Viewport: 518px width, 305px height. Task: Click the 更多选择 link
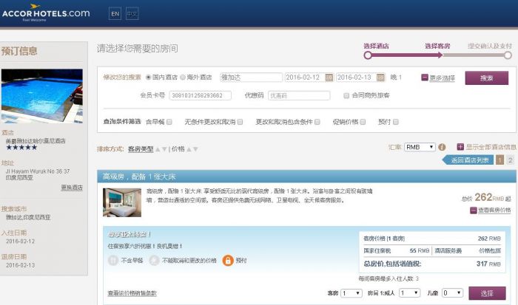coord(442,78)
